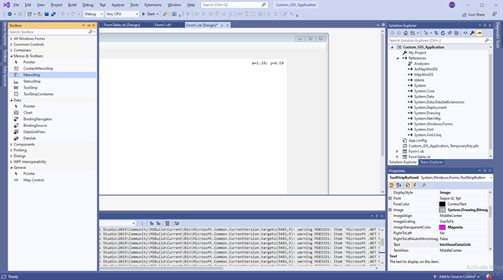503x280 pixels.
Task: Click the Live Share button
Action: coord(474,14)
